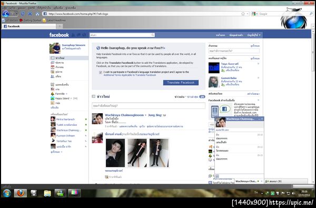The image size is (316, 208).
Task: Open the calendar events icon in left sidebar
Action: [52, 67]
